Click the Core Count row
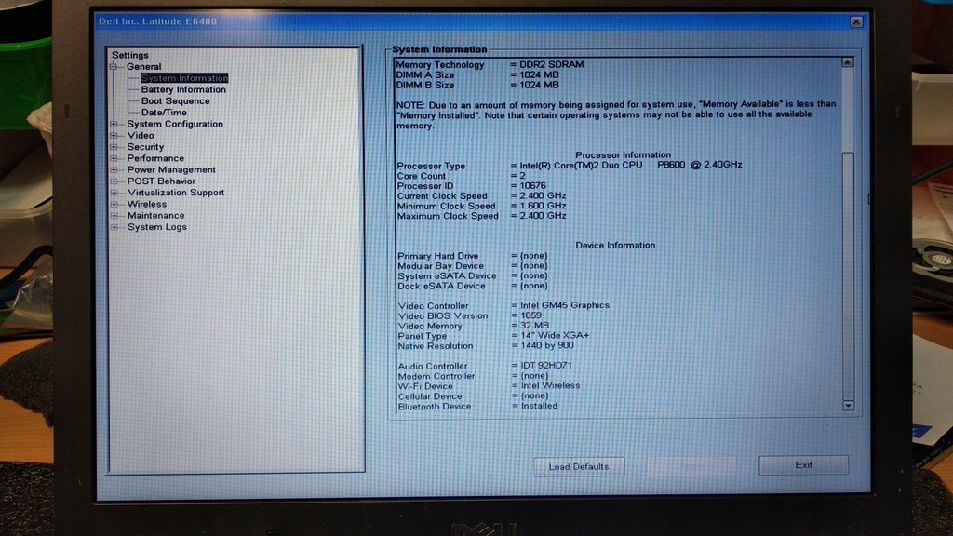The width and height of the screenshot is (953, 536). pyautogui.click(x=462, y=176)
